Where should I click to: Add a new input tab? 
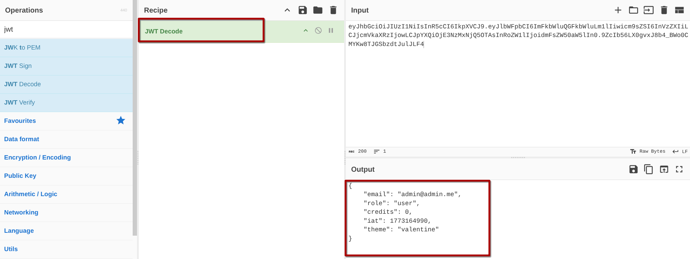pyautogui.click(x=618, y=10)
